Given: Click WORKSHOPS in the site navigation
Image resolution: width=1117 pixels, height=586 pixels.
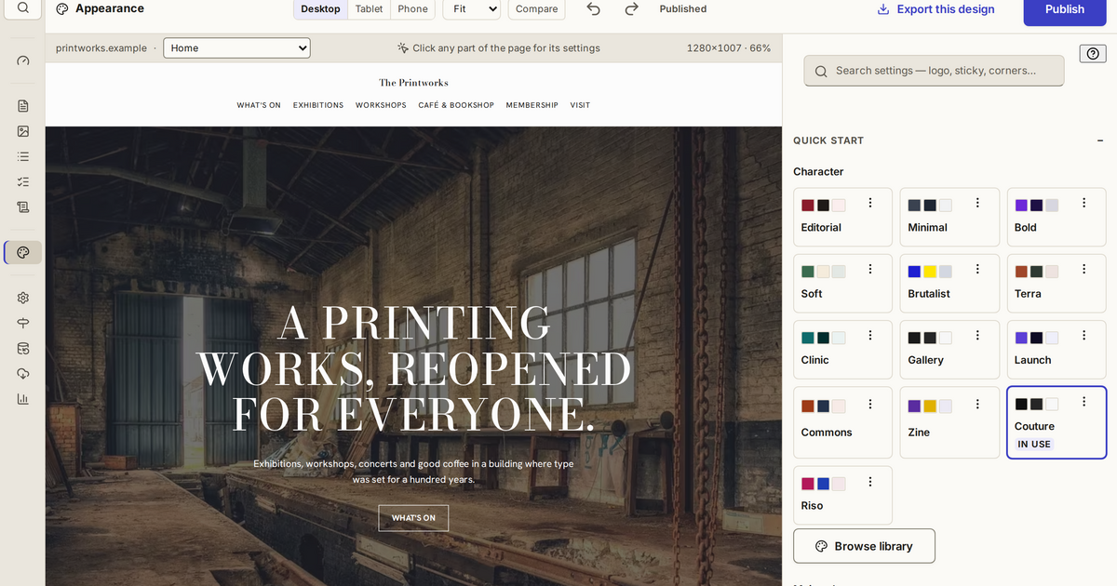Looking at the screenshot, I should point(381,105).
